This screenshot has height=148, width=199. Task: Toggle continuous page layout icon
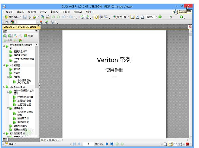click(x=170, y=144)
